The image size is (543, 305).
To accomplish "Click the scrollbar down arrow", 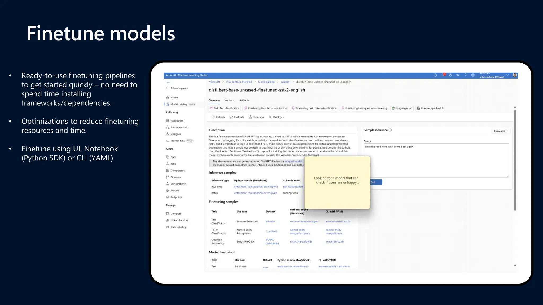I will (x=515, y=266).
